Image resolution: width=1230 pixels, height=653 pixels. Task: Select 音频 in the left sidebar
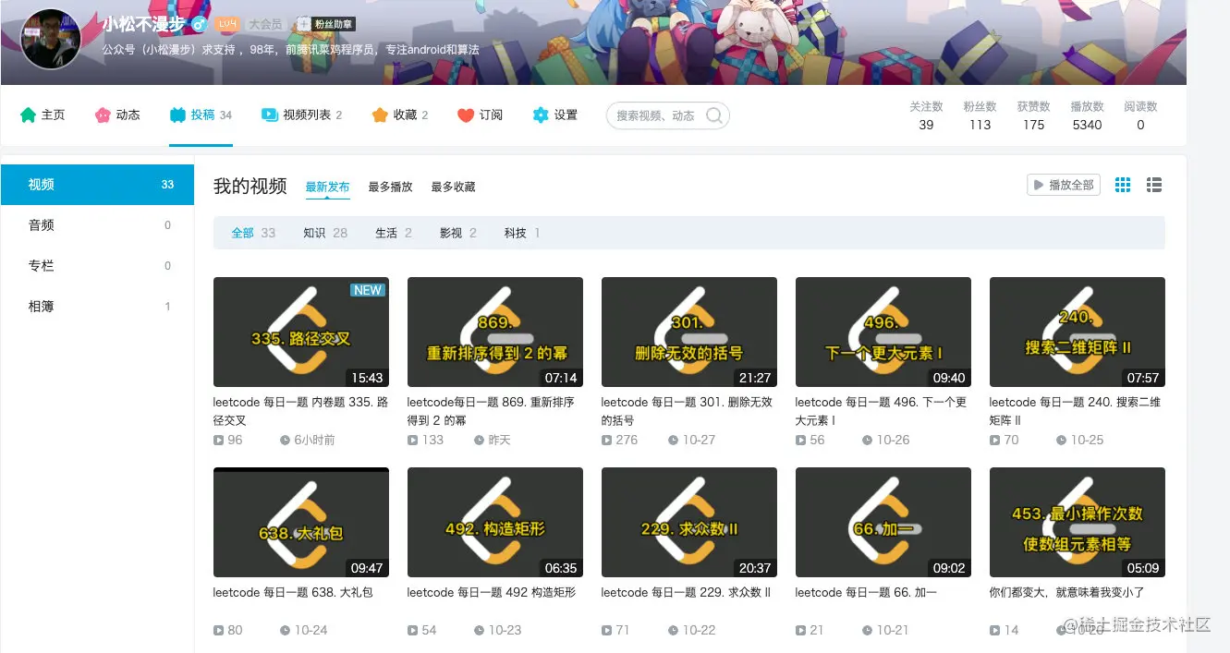point(97,225)
